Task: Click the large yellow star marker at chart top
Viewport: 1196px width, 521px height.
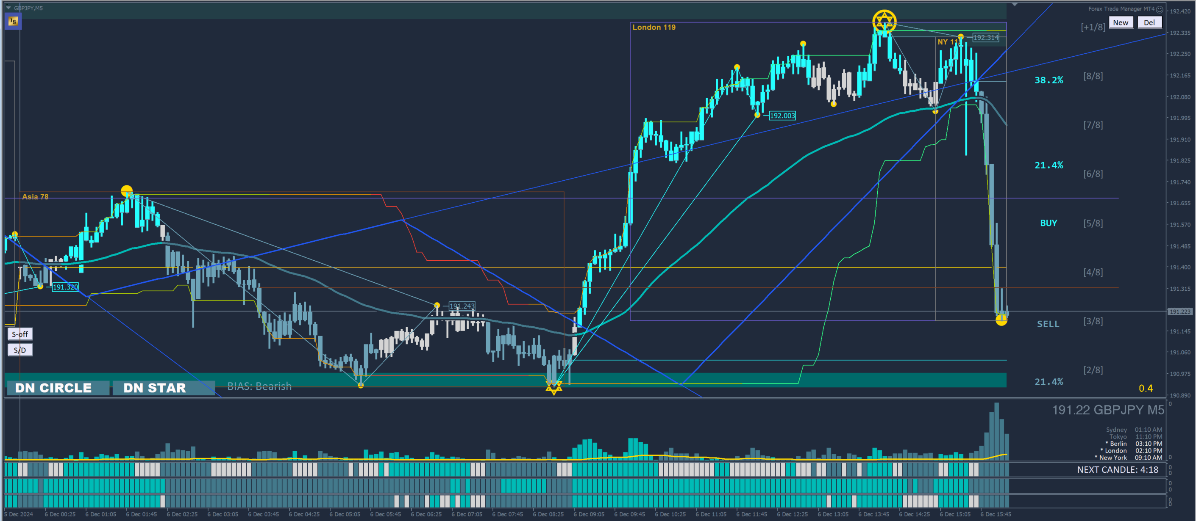Action: [884, 21]
